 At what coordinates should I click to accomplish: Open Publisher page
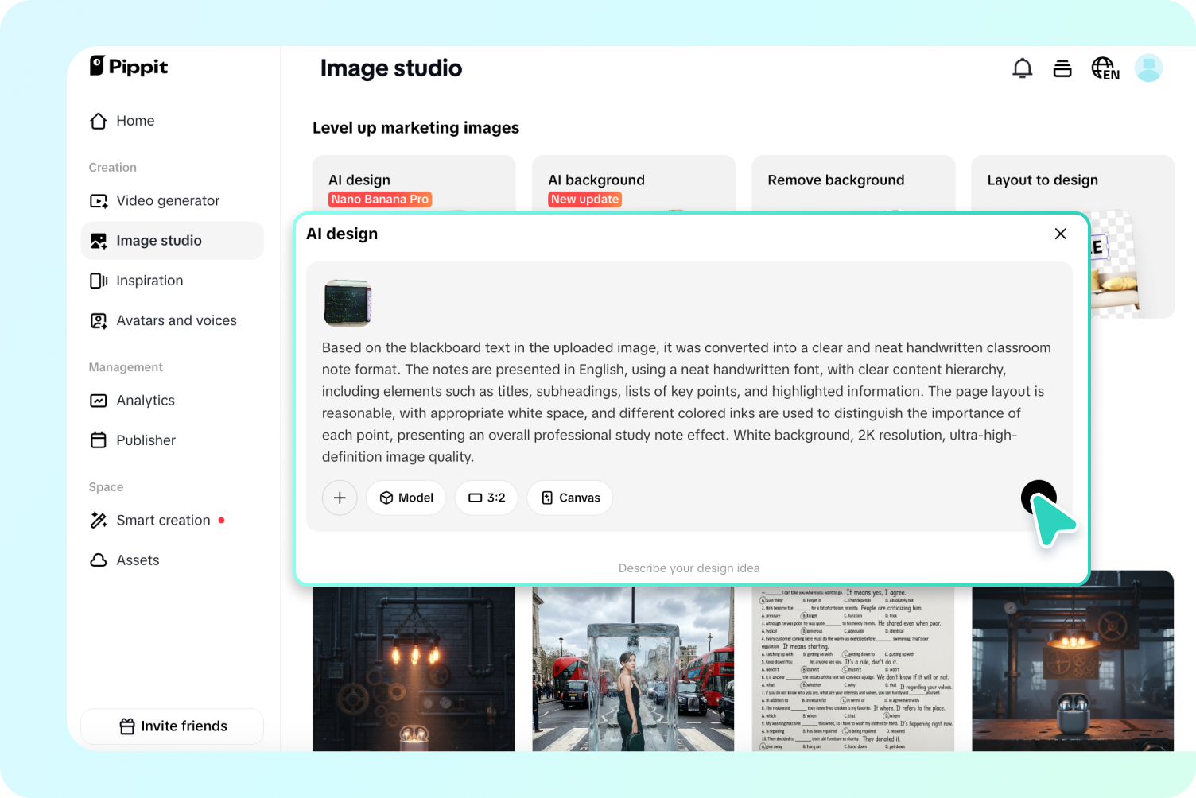pyautogui.click(x=146, y=440)
